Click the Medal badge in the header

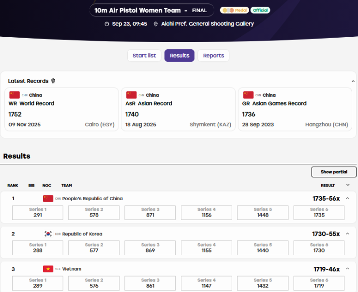point(235,10)
